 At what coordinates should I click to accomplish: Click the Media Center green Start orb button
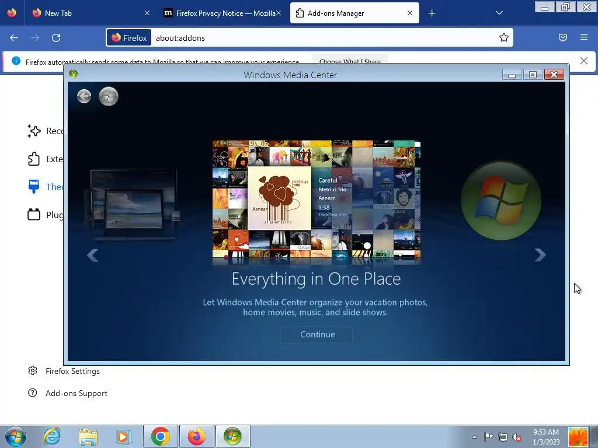109,96
